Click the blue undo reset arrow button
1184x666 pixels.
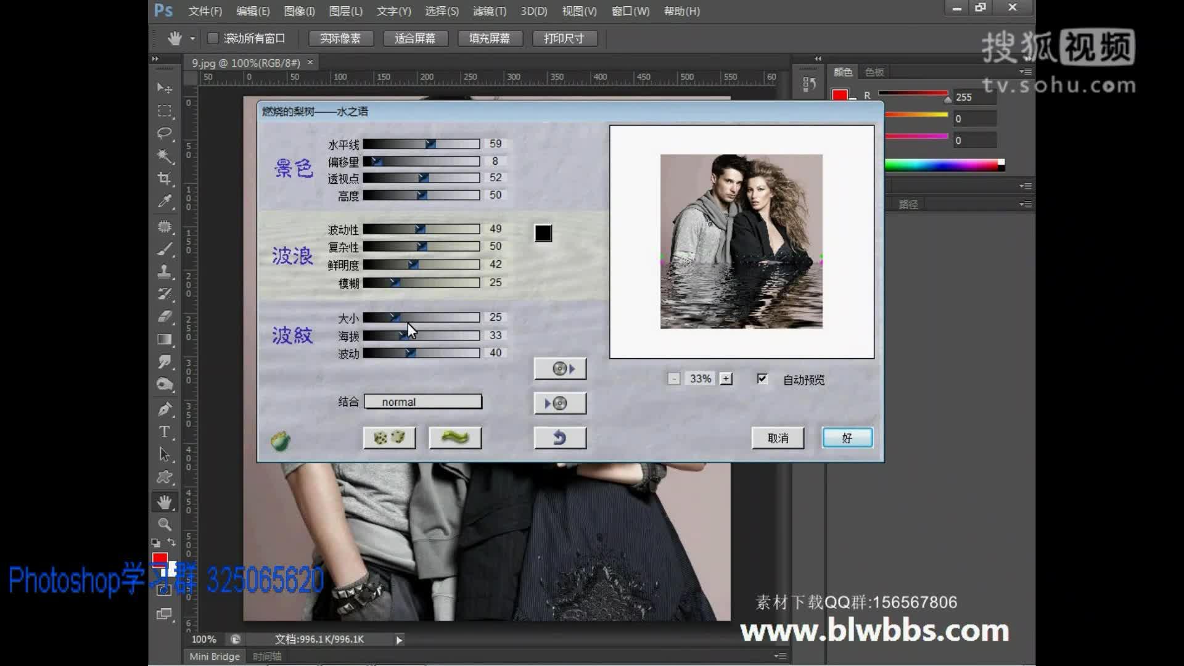[559, 438]
